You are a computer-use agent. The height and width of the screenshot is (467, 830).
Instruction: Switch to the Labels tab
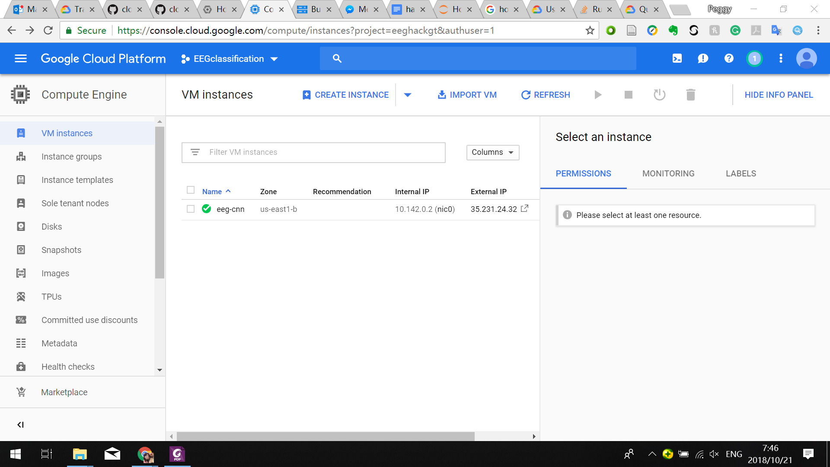(x=741, y=173)
